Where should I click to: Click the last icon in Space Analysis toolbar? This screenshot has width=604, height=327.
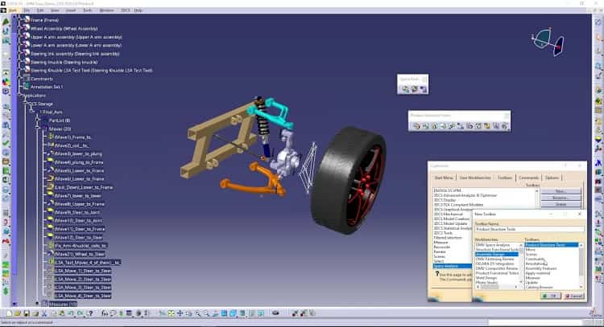[x=423, y=89]
